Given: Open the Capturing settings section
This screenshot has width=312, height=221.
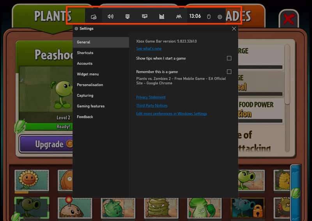Looking at the screenshot, I should [101, 95].
